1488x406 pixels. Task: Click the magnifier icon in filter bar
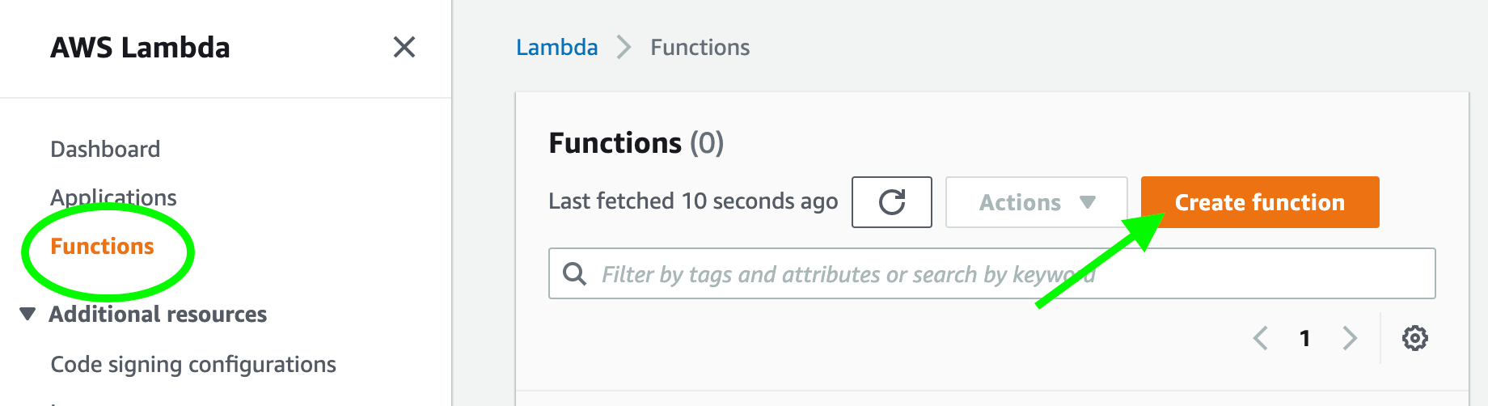574,274
